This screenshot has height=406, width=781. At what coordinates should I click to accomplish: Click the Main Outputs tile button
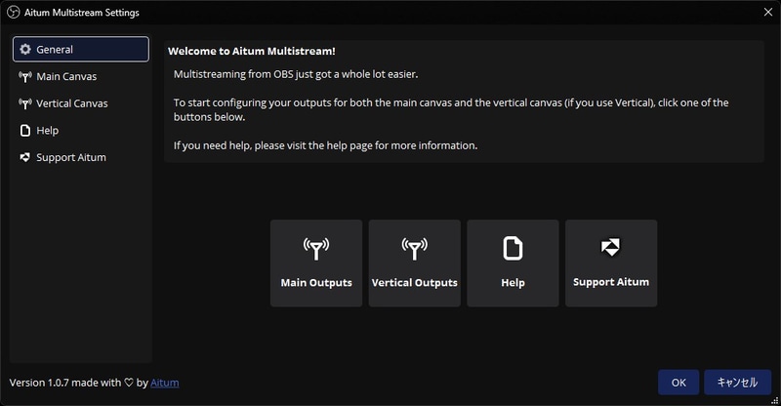(316, 264)
